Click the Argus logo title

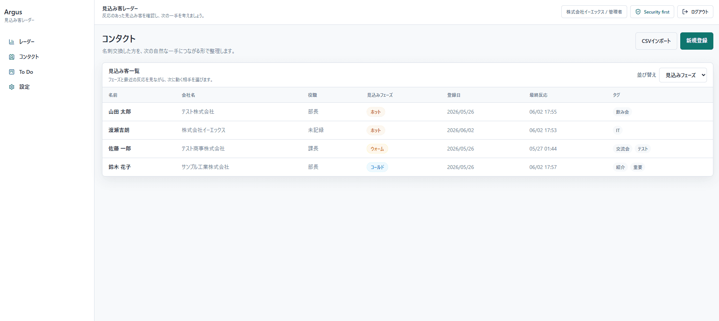(13, 12)
